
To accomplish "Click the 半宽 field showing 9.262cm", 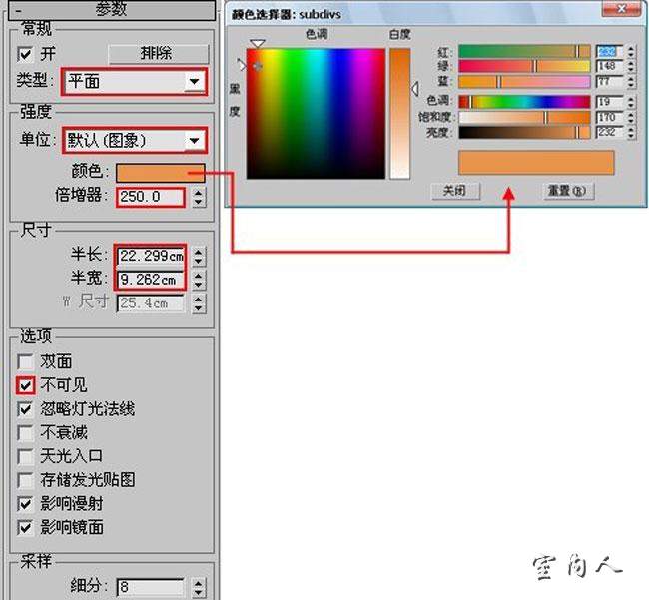I will (151, 280).
